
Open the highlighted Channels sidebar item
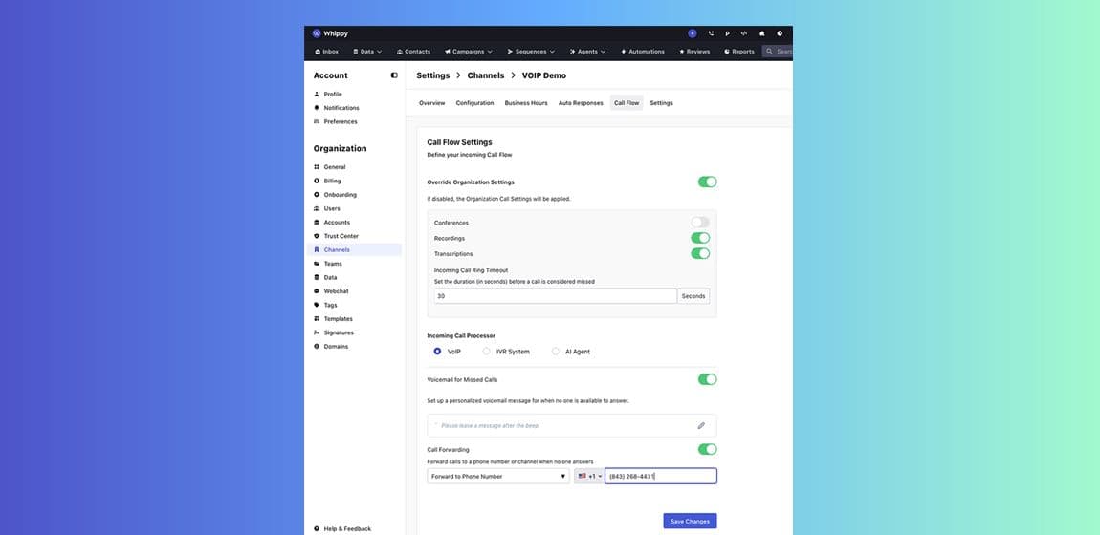coord(354,250)
